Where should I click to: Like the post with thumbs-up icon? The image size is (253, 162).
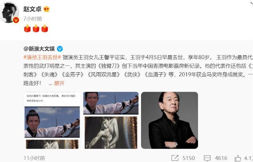238,158
